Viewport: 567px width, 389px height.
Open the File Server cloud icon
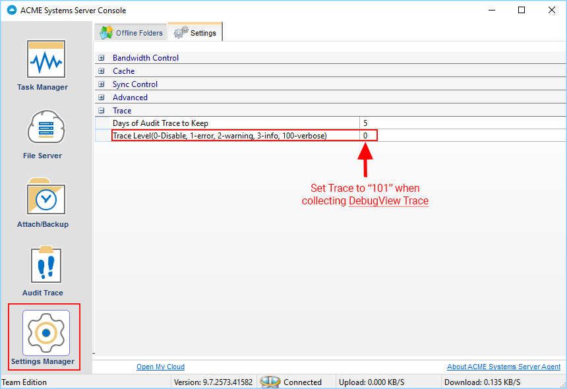46,127
